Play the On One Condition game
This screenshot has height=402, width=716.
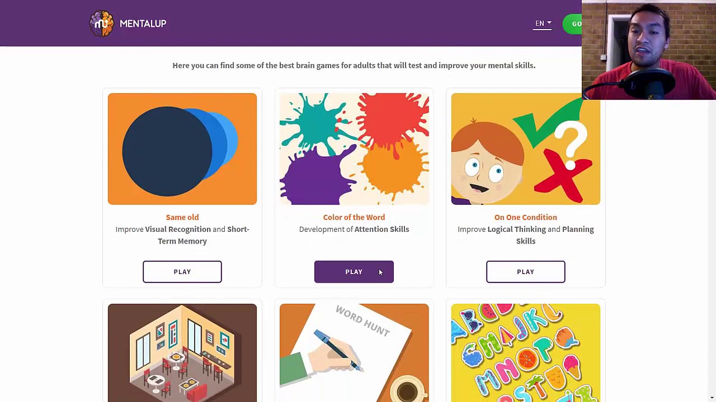(x=526, y=272)
